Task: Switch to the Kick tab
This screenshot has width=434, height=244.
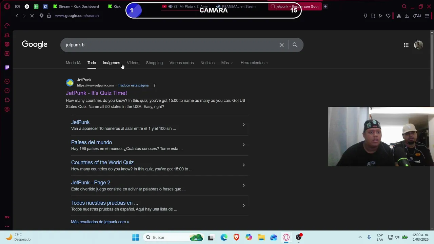Action: tap(114, 6)
